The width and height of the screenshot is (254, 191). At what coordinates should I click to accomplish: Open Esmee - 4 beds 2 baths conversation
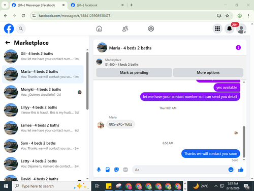[x=43, y=128]
